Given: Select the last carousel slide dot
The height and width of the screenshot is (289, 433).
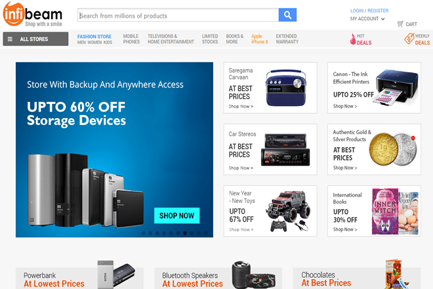Looking at the screenshot, I should click(205, 233).
